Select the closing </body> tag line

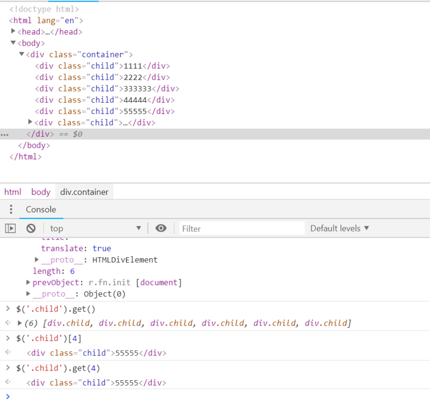tap(34, 145)
